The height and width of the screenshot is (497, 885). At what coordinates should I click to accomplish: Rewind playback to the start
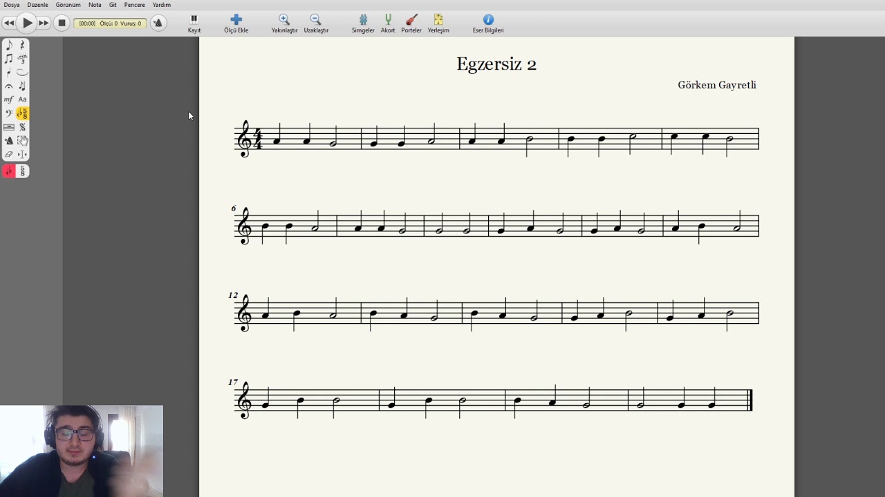pos(9,23)
